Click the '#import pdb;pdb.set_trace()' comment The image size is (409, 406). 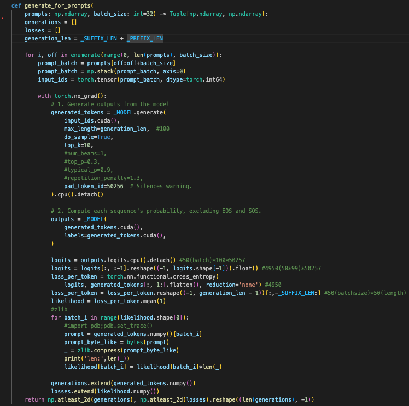[x=108, y=326]
